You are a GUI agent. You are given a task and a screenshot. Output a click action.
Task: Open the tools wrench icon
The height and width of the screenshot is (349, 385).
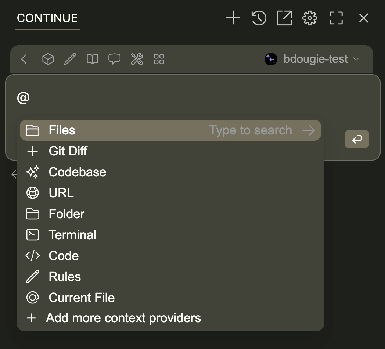pyautogui.click(x=137, y=59)
